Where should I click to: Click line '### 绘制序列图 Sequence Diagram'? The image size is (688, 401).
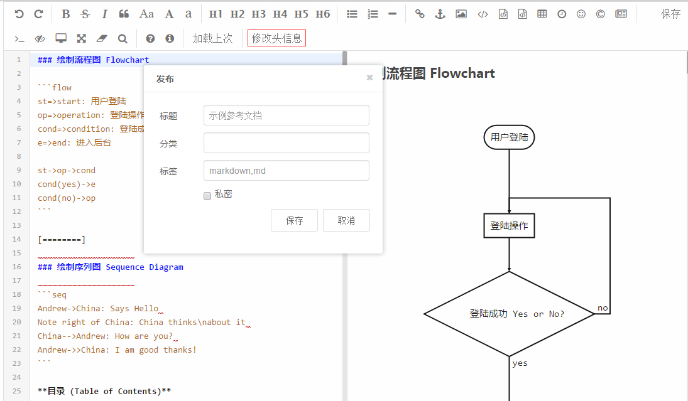[111, 267]
